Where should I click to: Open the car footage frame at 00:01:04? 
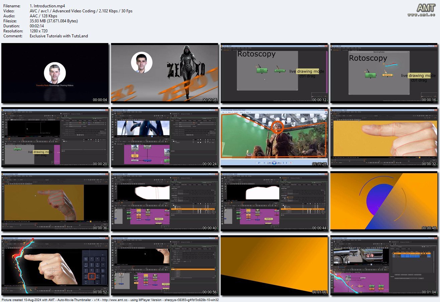coord(384,266)
